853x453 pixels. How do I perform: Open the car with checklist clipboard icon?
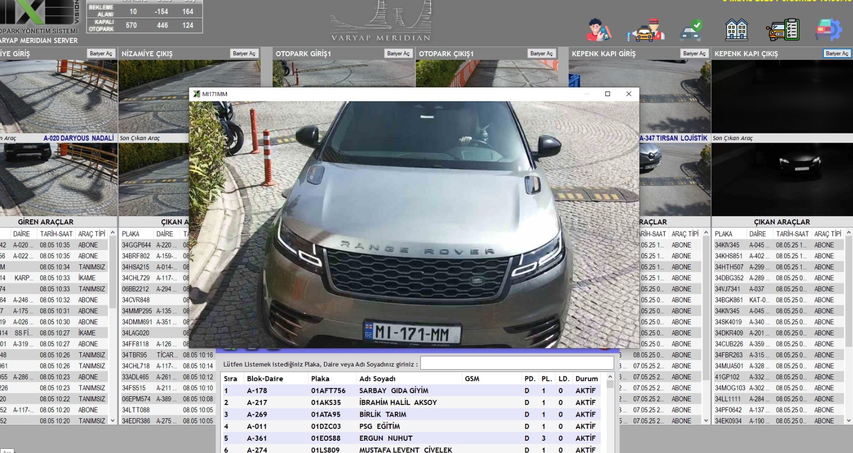click(783, 30)
